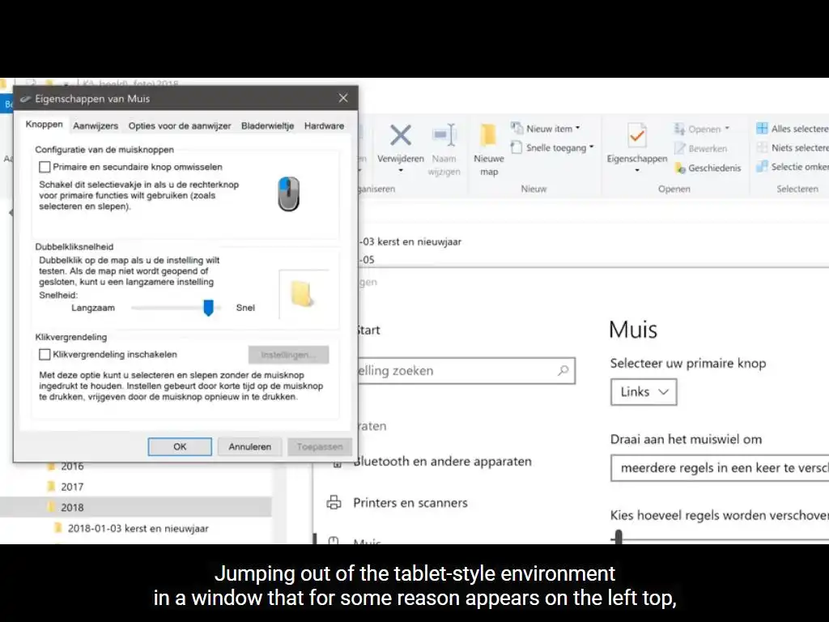
Task: Click the Nieuwe map folder icon
Action: 488,135
